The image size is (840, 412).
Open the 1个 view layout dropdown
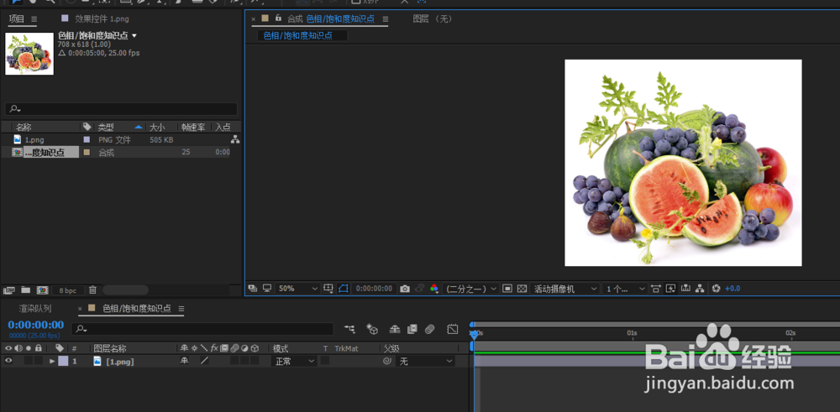625,289
